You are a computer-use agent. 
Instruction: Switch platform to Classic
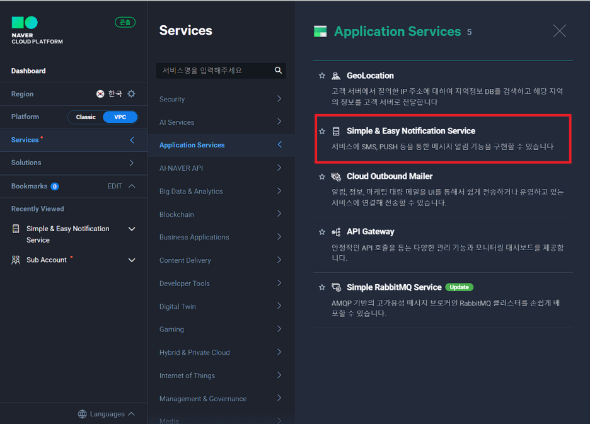(86, 117)
